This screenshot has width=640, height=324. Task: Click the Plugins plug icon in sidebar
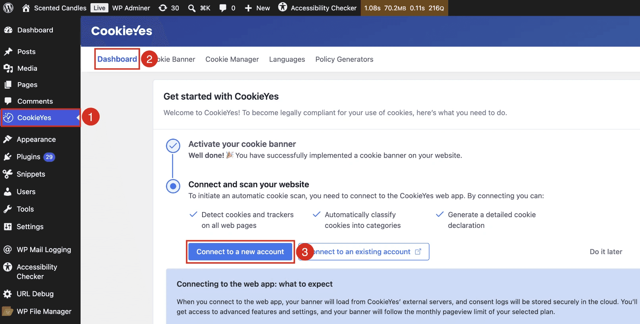tap(8, 156)
